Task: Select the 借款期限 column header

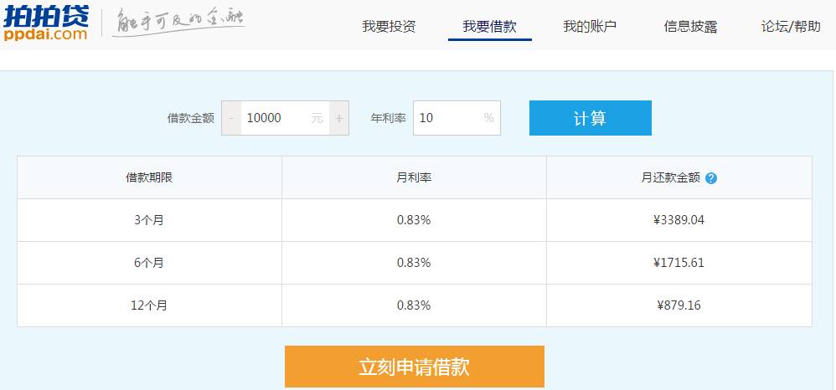Action: tap(149, 178)
